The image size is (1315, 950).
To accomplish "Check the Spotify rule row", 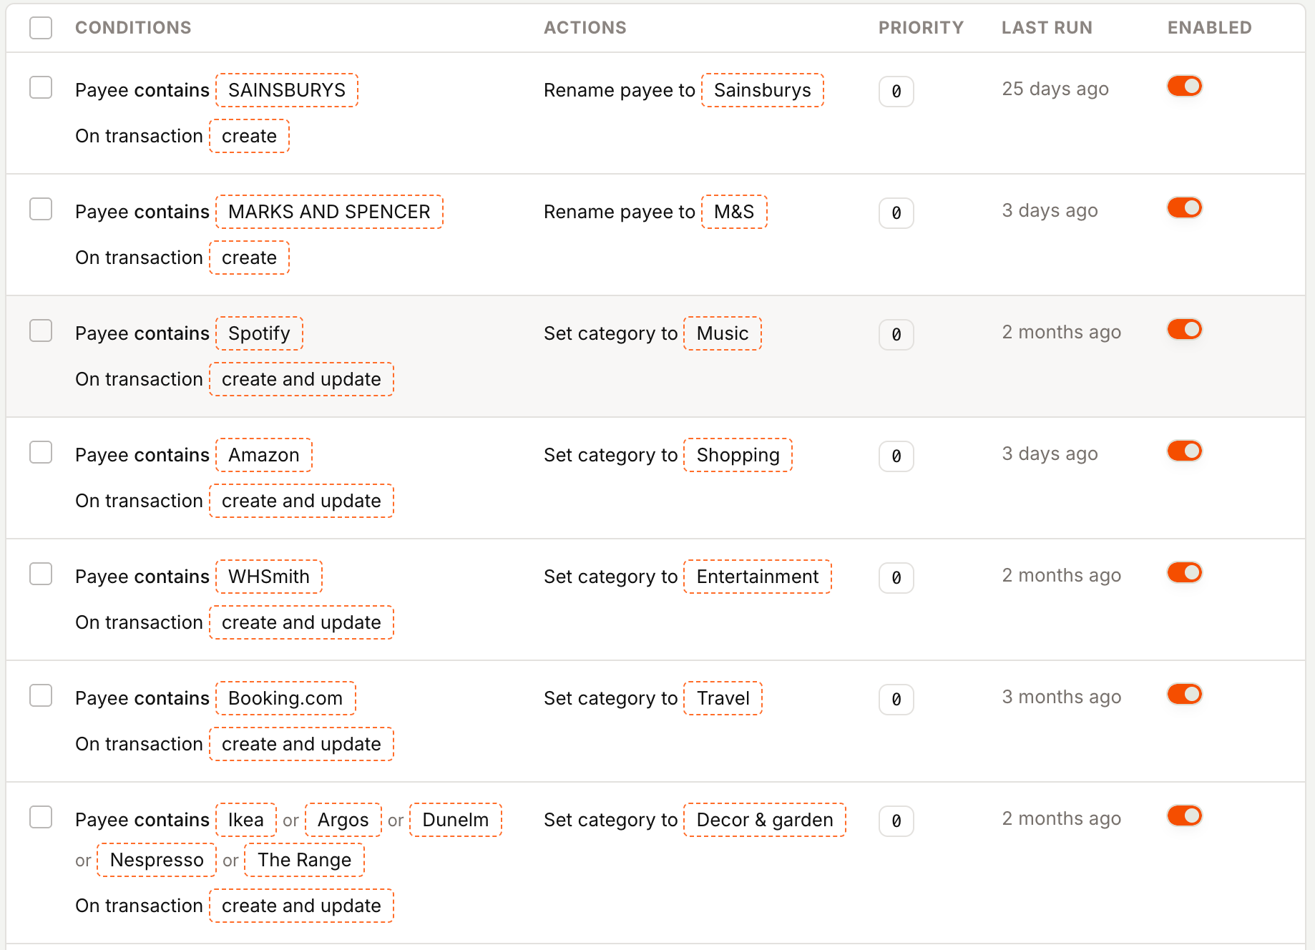I will [x=41, y=330].
